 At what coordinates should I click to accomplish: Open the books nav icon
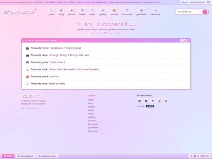pyautogui.click(x=82, y=11)
